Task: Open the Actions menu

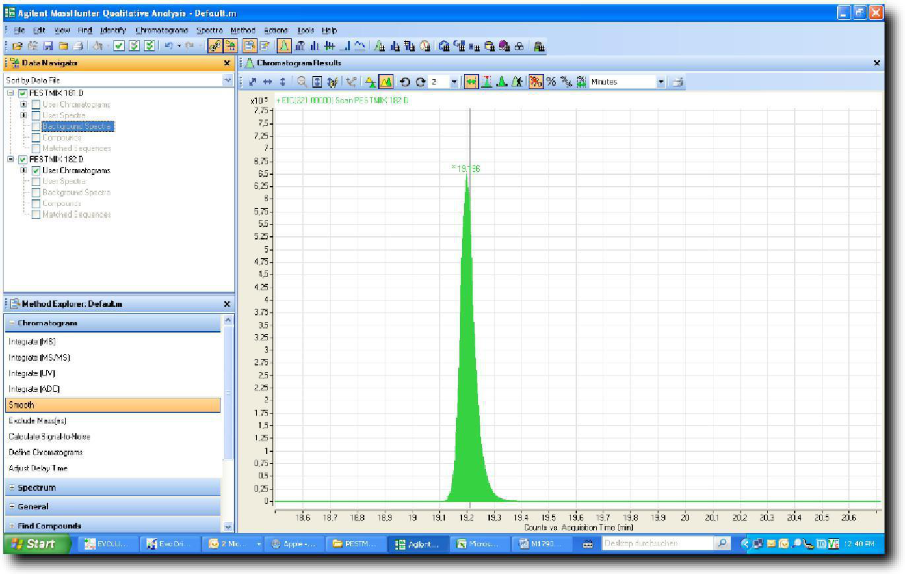Action: (277, 30)
